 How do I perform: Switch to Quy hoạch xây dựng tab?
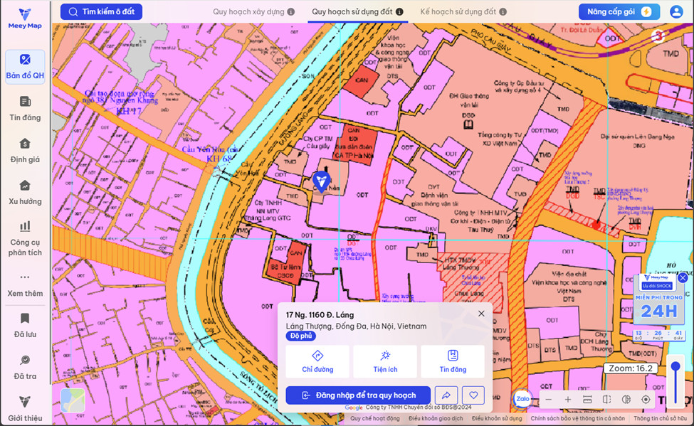tap(248, 12)
